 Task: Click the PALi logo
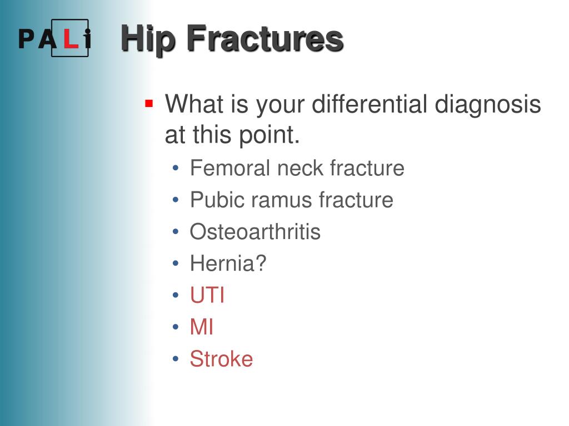pyautogui.click(x=54, y=38)
